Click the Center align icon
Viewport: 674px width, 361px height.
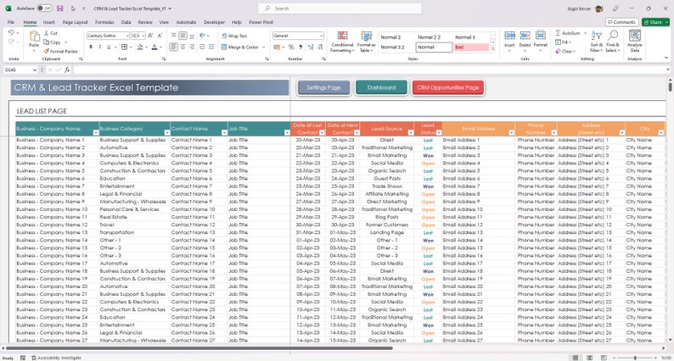183,47
